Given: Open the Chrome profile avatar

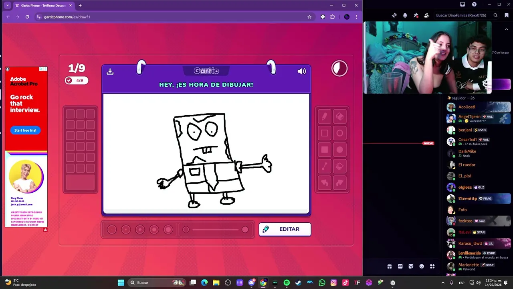Looking at the screenshot, I should coord(347,17).
